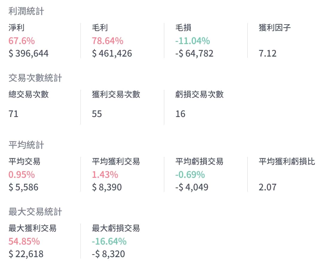Click the losing trades count 16
This screenshot has height=264, width=321.
coord(180,114)
